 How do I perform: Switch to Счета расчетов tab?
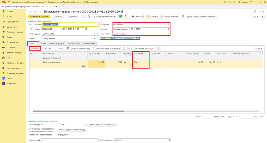73,43
